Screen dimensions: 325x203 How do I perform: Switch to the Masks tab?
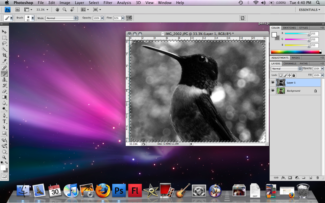pos(296,58)
